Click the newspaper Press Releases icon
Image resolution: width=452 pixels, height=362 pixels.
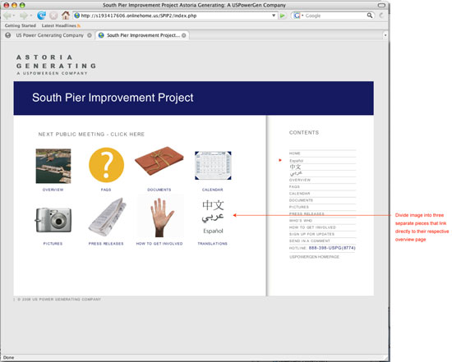[x=107, y=217]
